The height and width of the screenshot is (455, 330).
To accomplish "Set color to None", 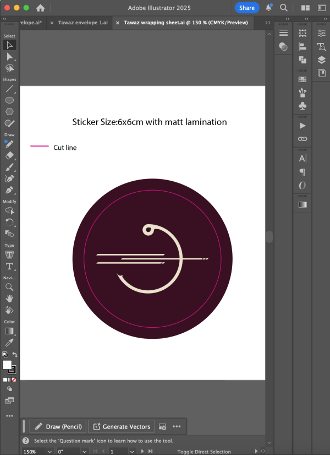I will [14, 380].
